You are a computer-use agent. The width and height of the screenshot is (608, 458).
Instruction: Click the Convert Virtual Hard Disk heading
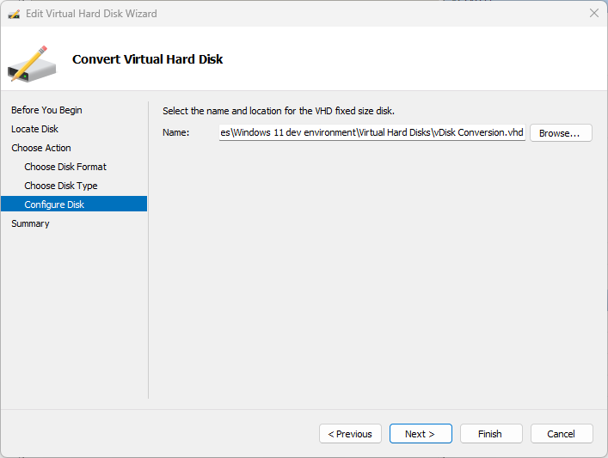click(148, 59)
